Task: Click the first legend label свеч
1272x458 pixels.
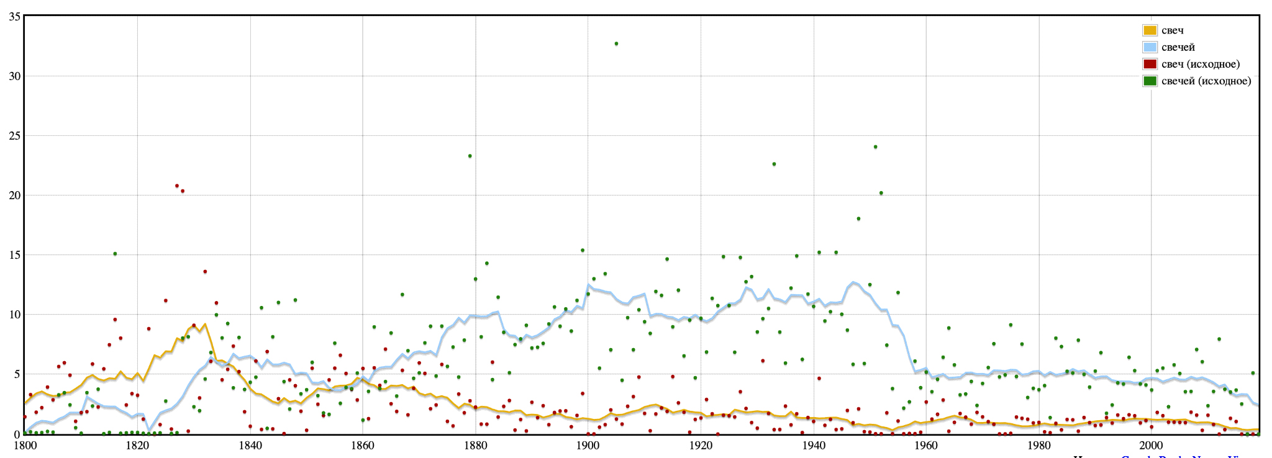Action: point(1173,30)
